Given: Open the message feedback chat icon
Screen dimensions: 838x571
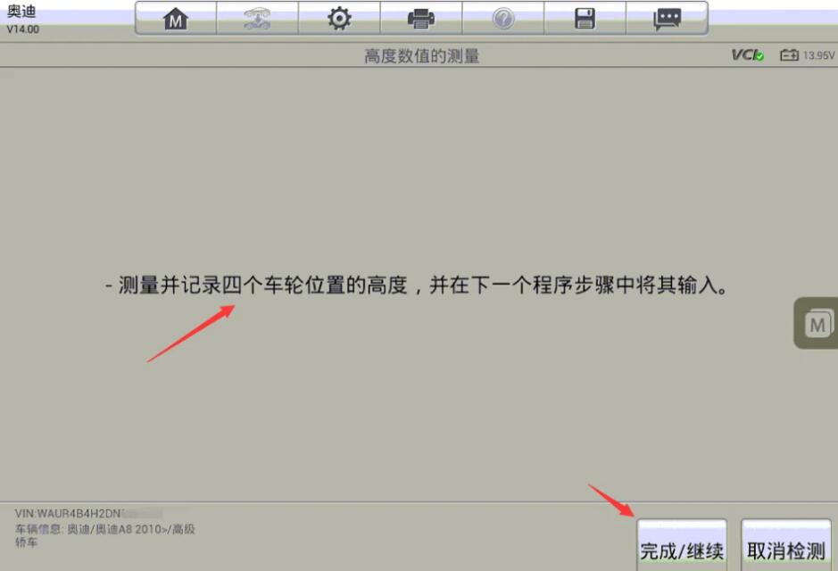Looking at the screenshot, I should point(667,19).
